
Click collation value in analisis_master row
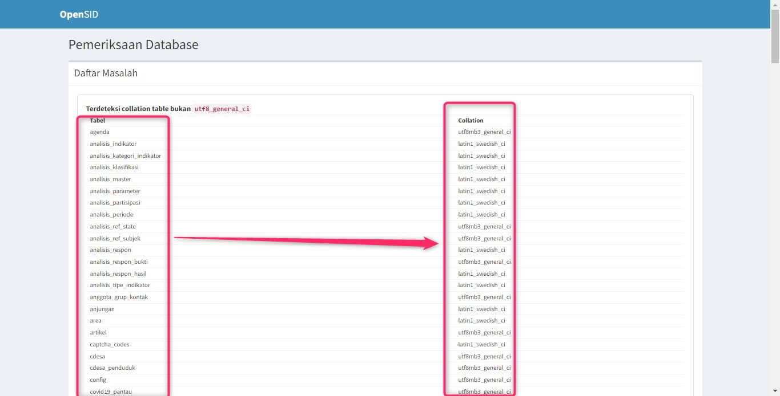pyautogui.click(x=481, y=179)
